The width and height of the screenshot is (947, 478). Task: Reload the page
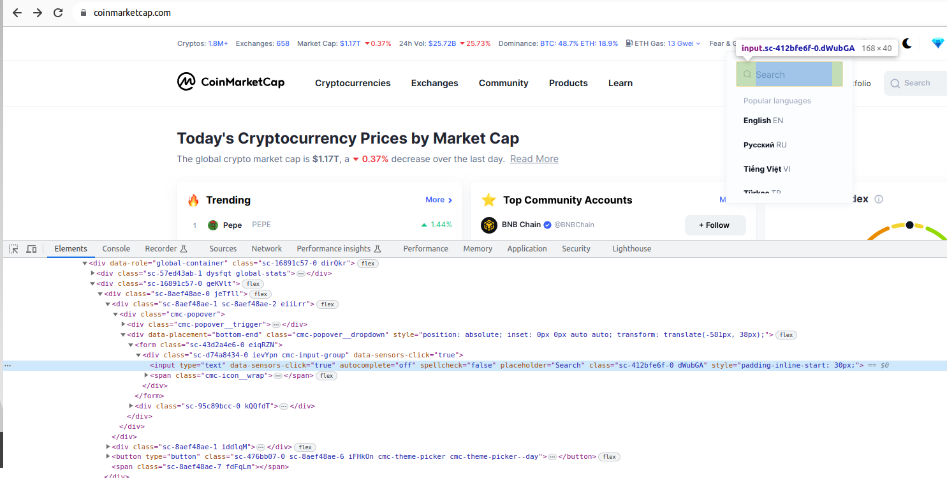58,13
